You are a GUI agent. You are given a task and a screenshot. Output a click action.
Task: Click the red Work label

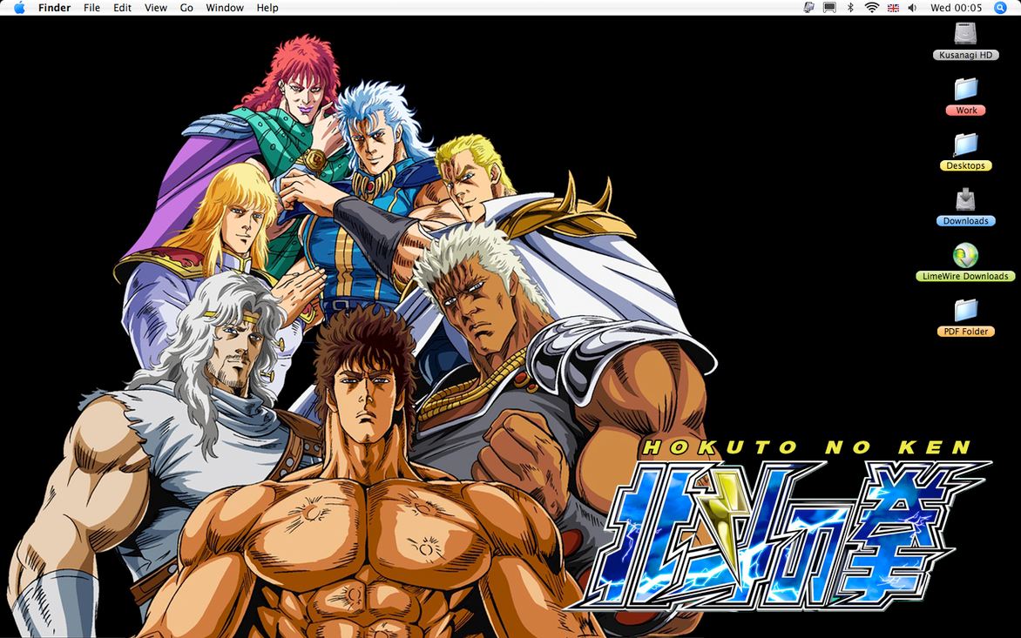click(965, 111)
